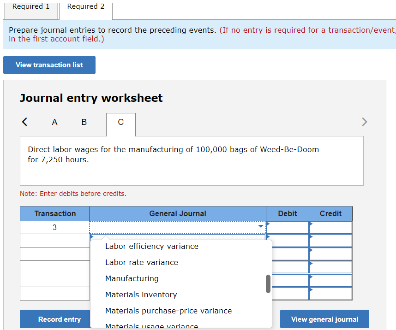396x330 pixels.
Task: Pick Manufacturing from the account list
Action: (x=132, y=278)
